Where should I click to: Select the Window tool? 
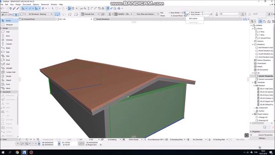click(9, 40)
